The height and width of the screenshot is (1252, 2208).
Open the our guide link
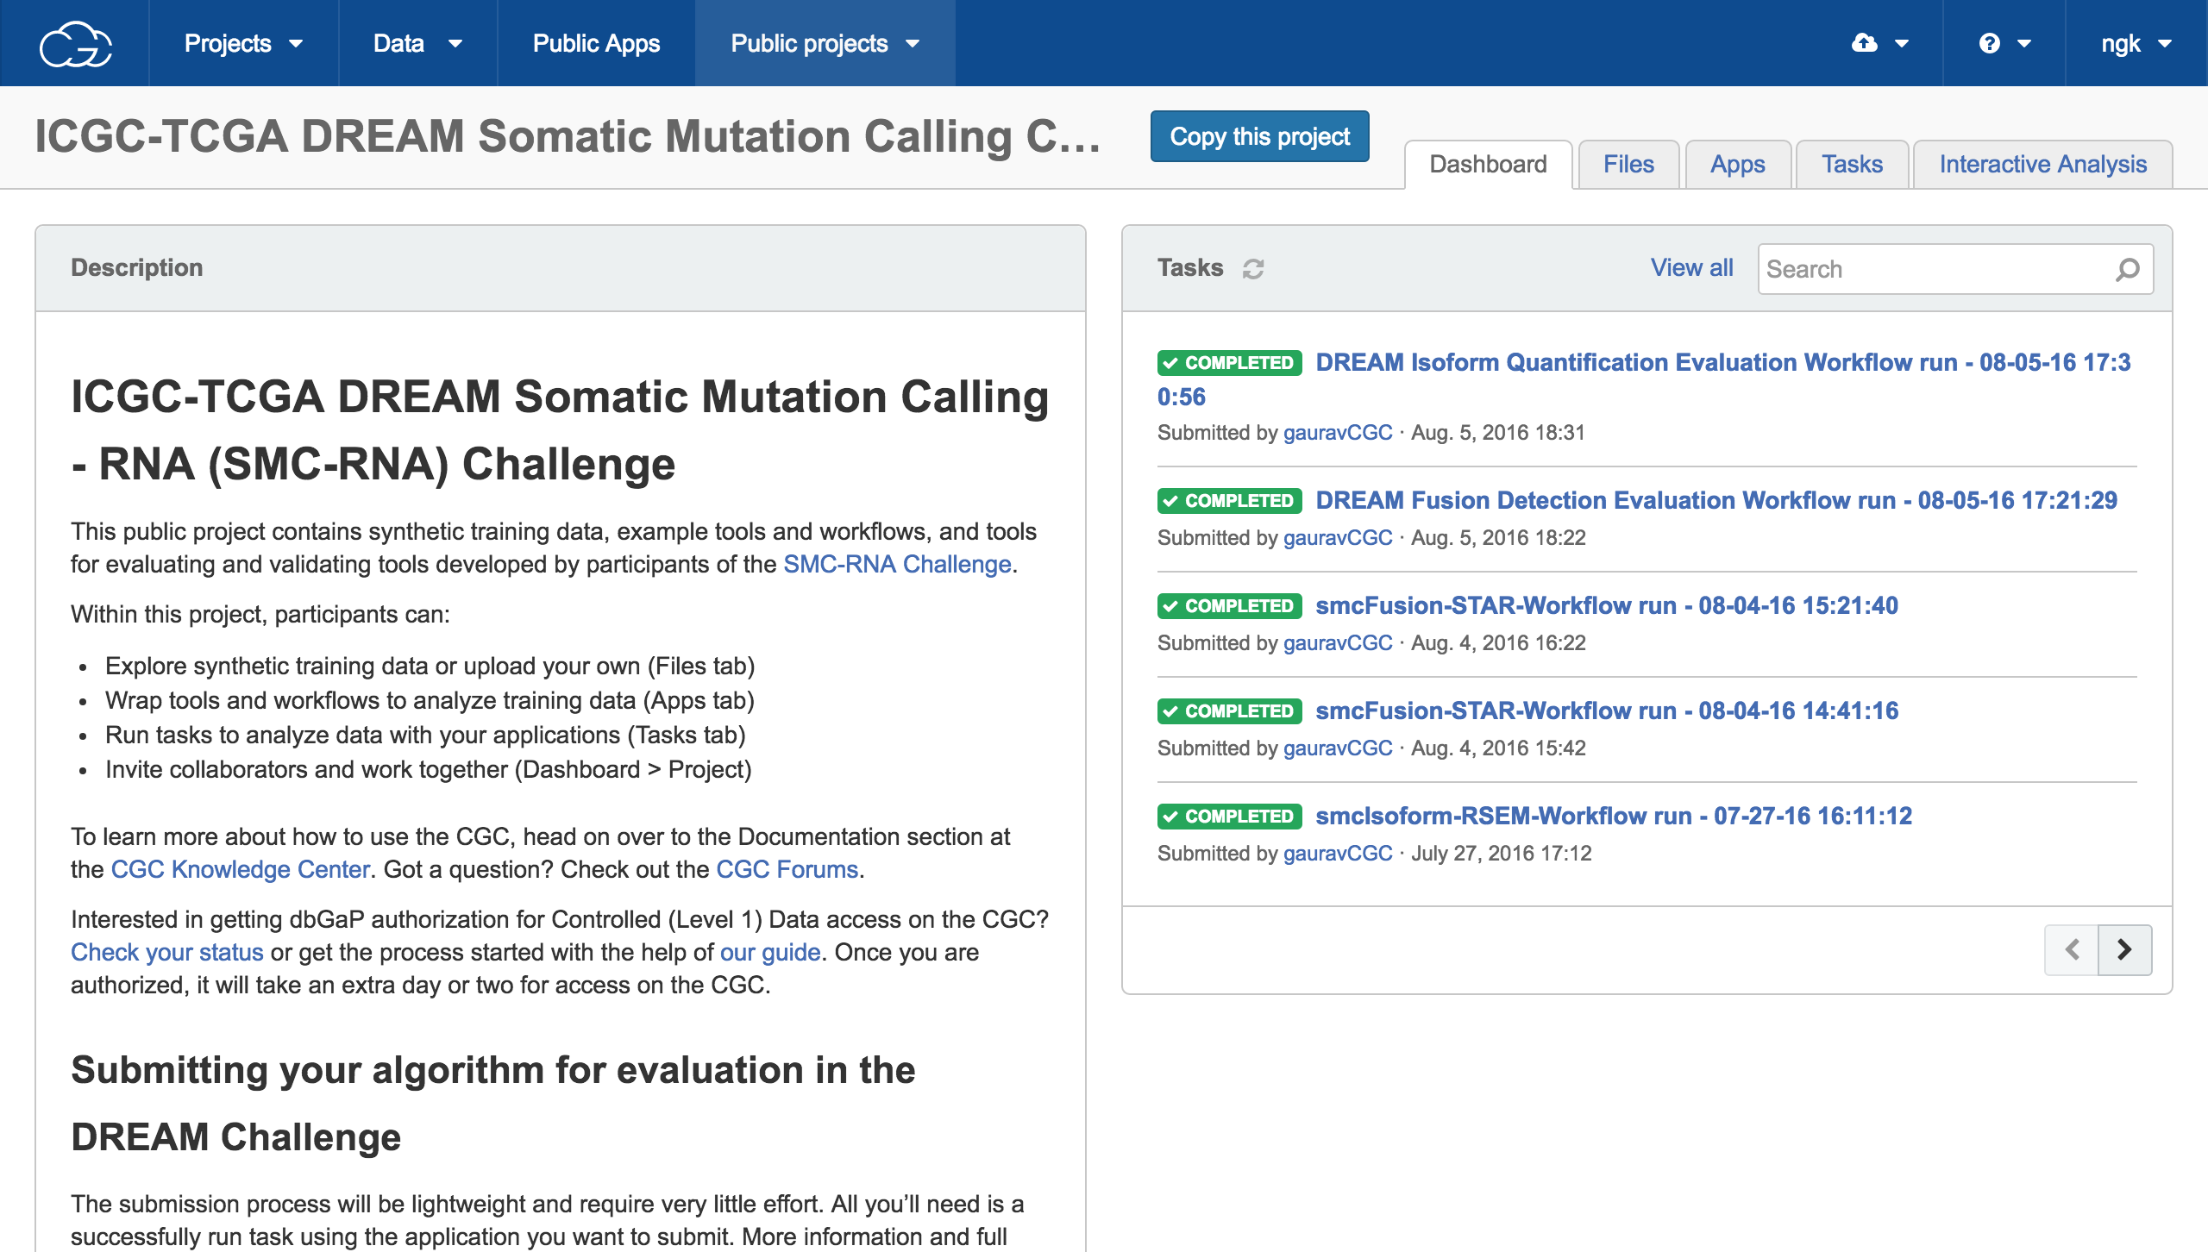[770, 952]
